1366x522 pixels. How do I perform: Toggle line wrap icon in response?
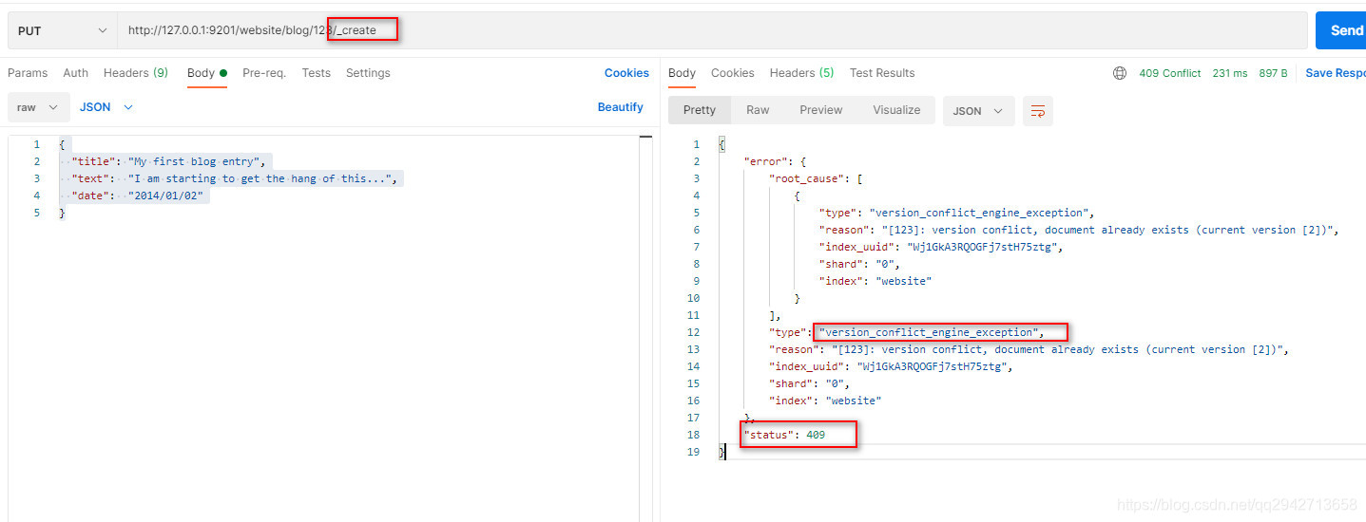[1038, 111]
